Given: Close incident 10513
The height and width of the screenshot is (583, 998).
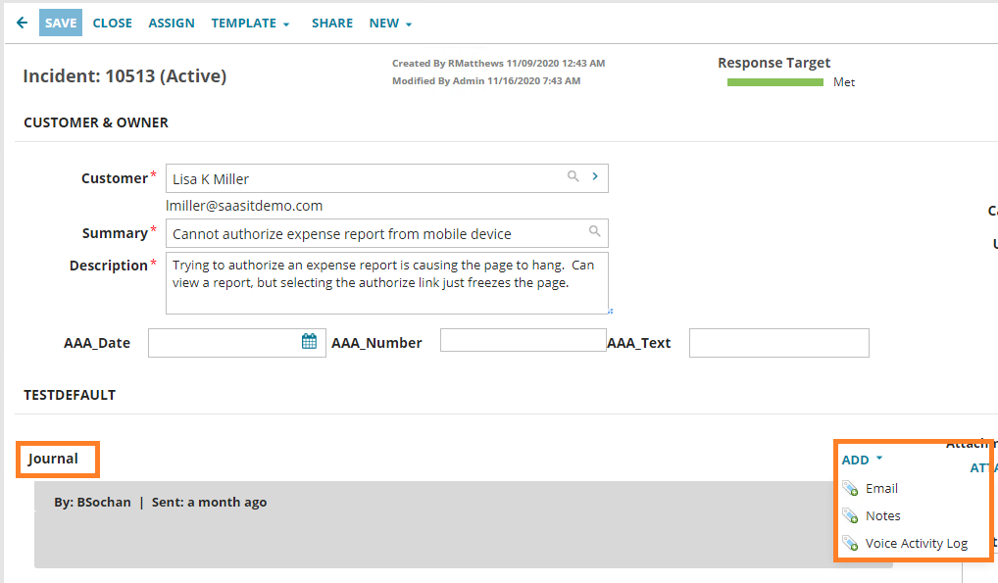Looking at the screenshot, I should (112, 22).
